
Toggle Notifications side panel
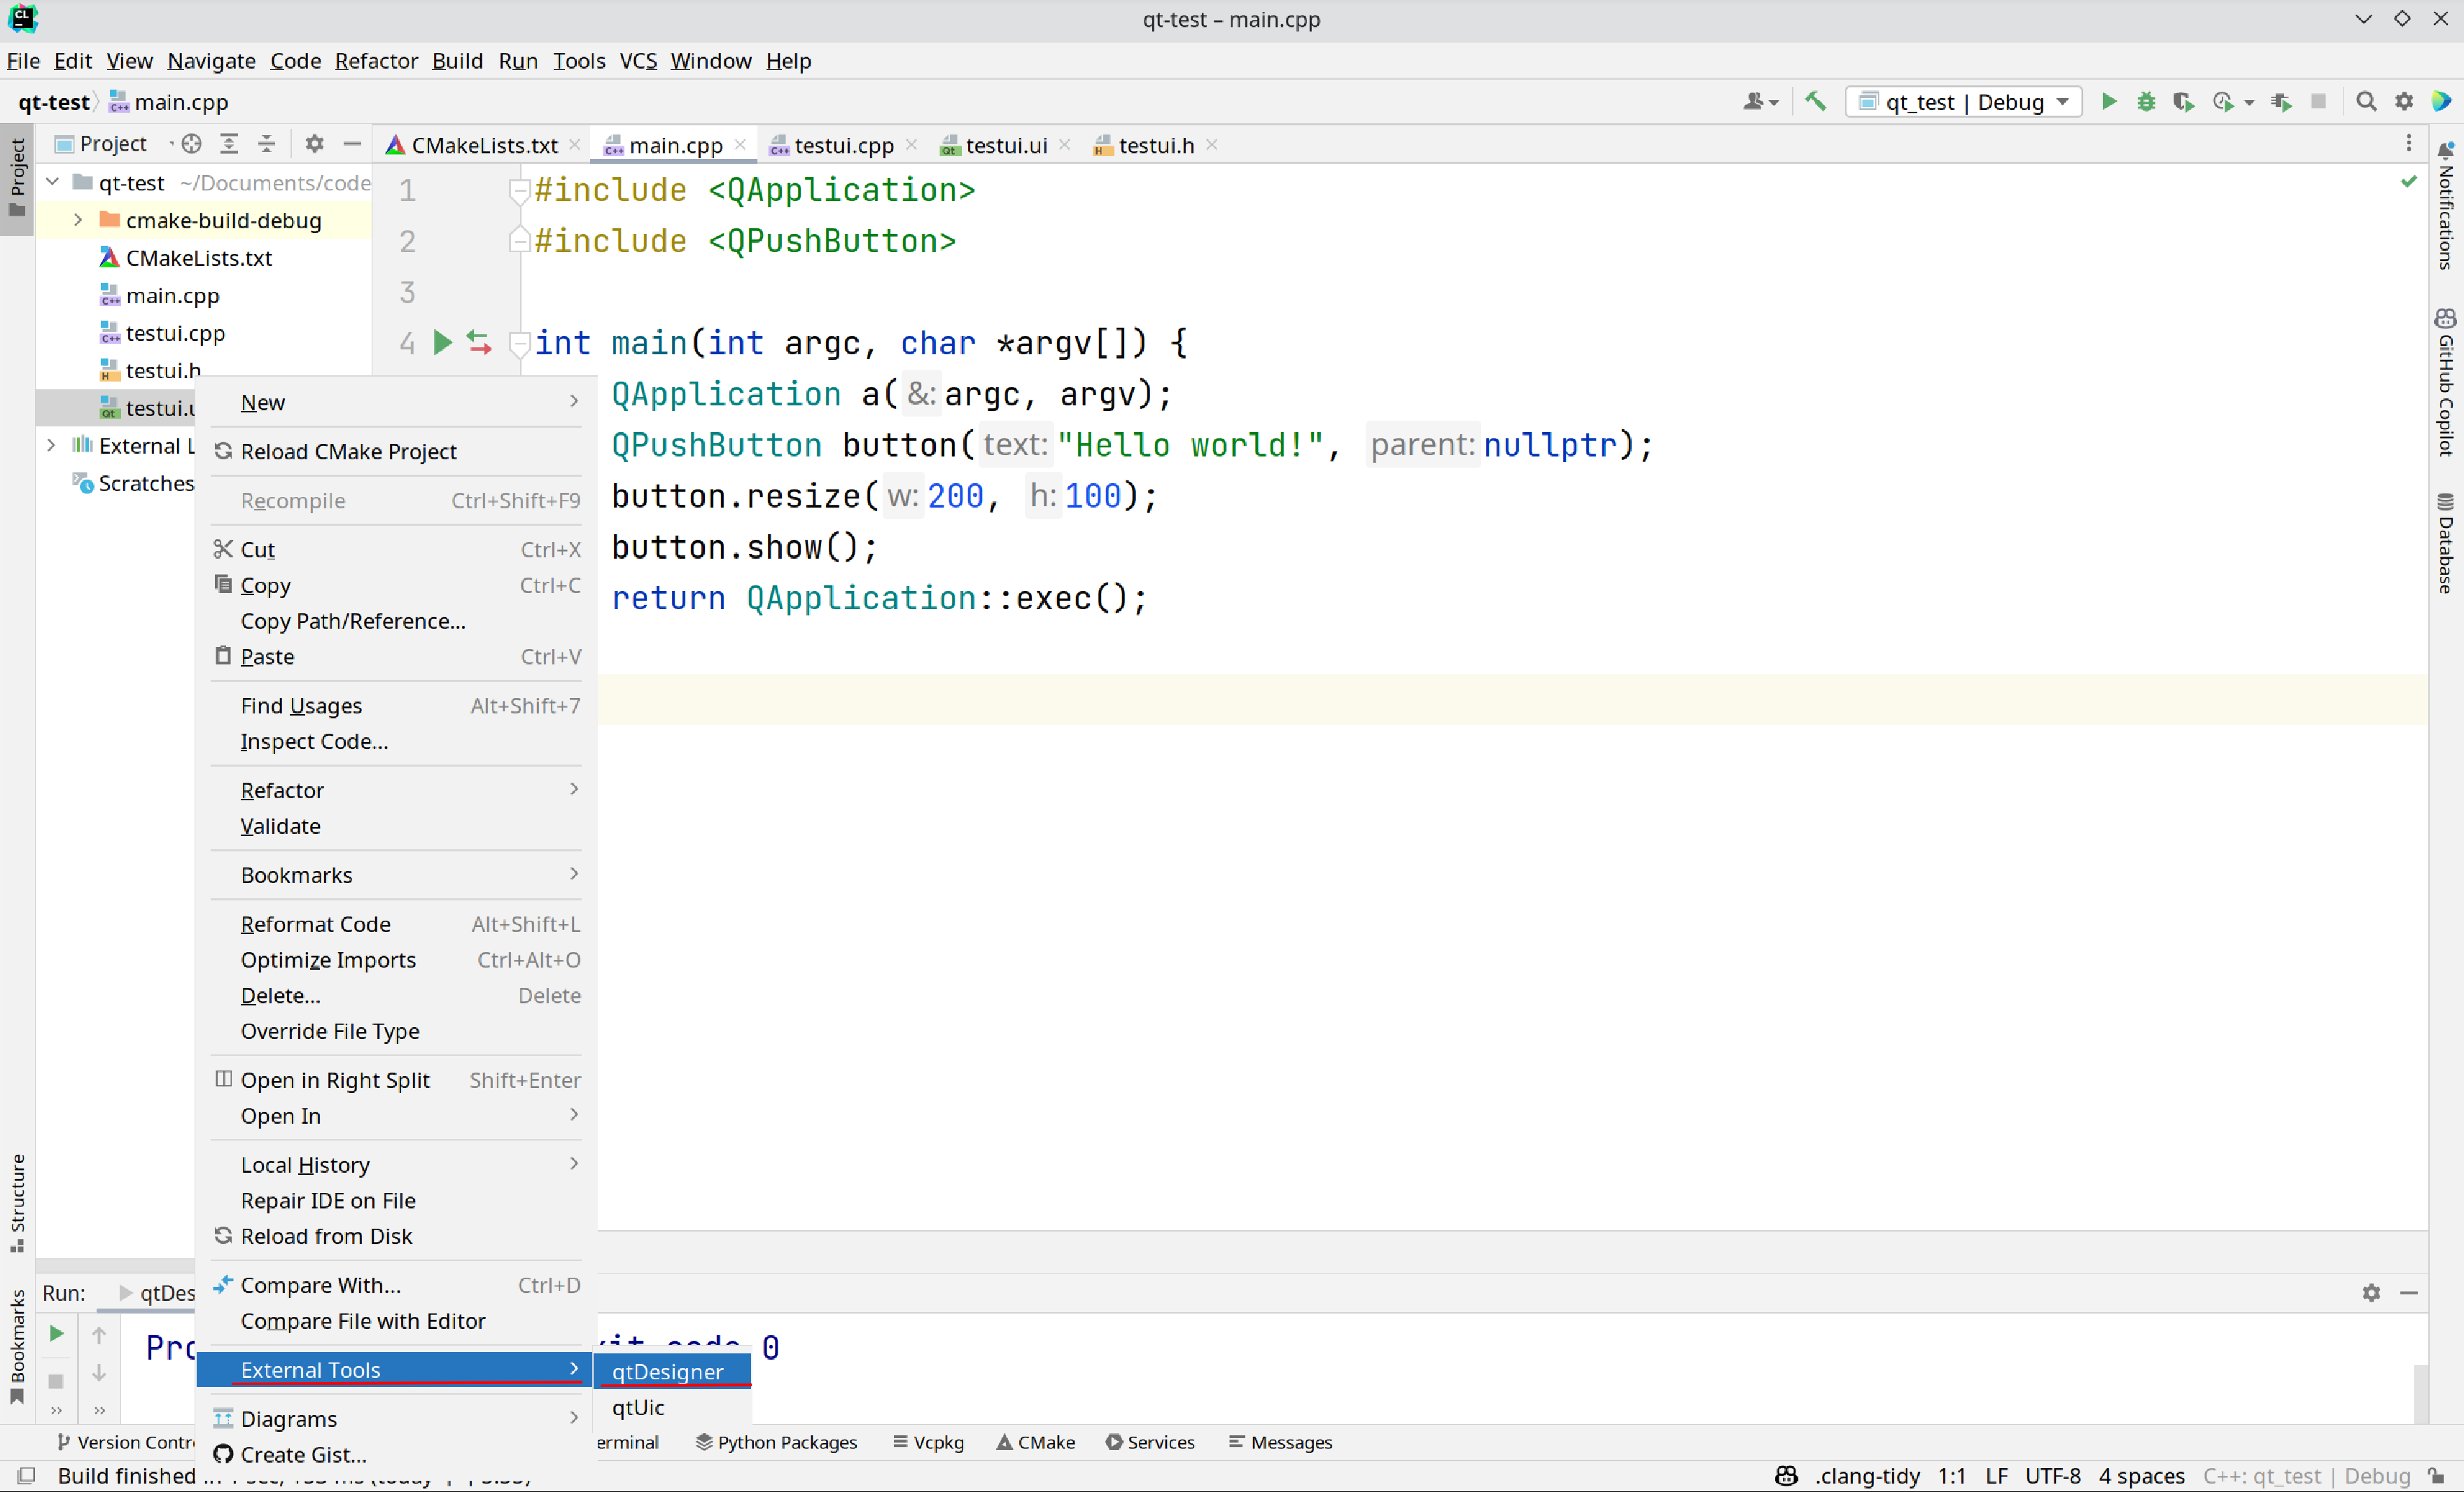tap(2446, 206)
